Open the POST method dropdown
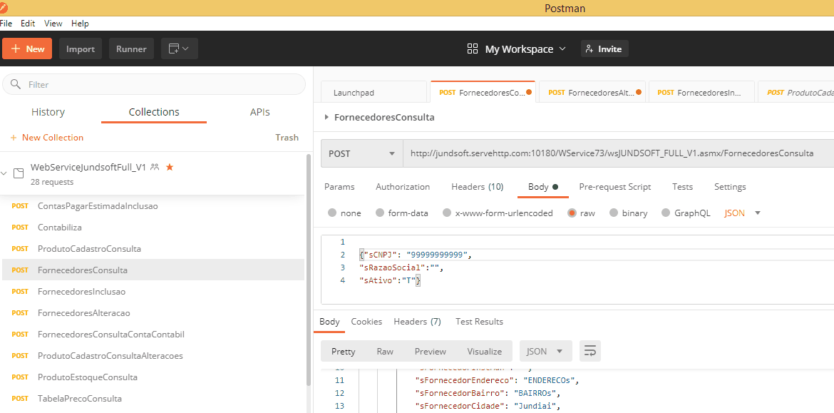 pos(361,153)
